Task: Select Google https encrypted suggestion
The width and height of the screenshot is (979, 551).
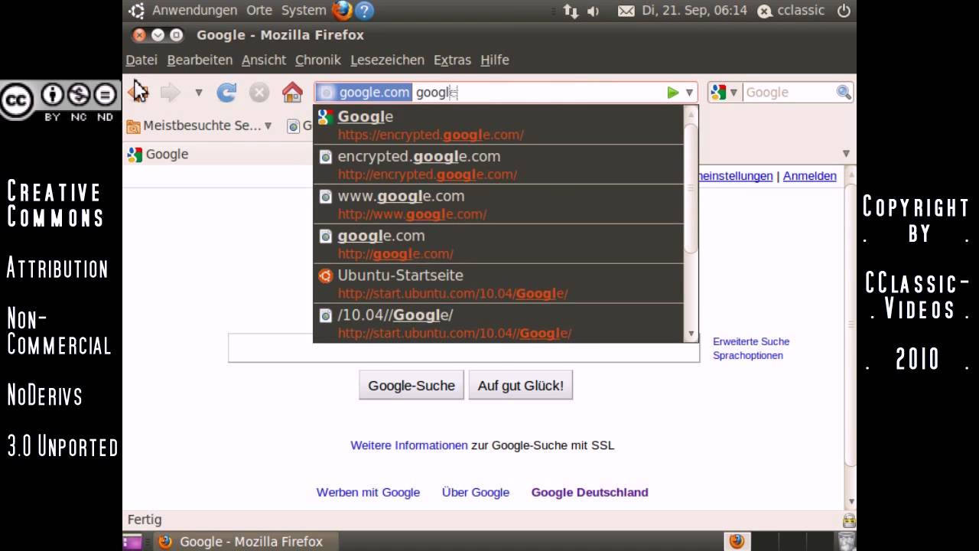Action: point(498,126)
